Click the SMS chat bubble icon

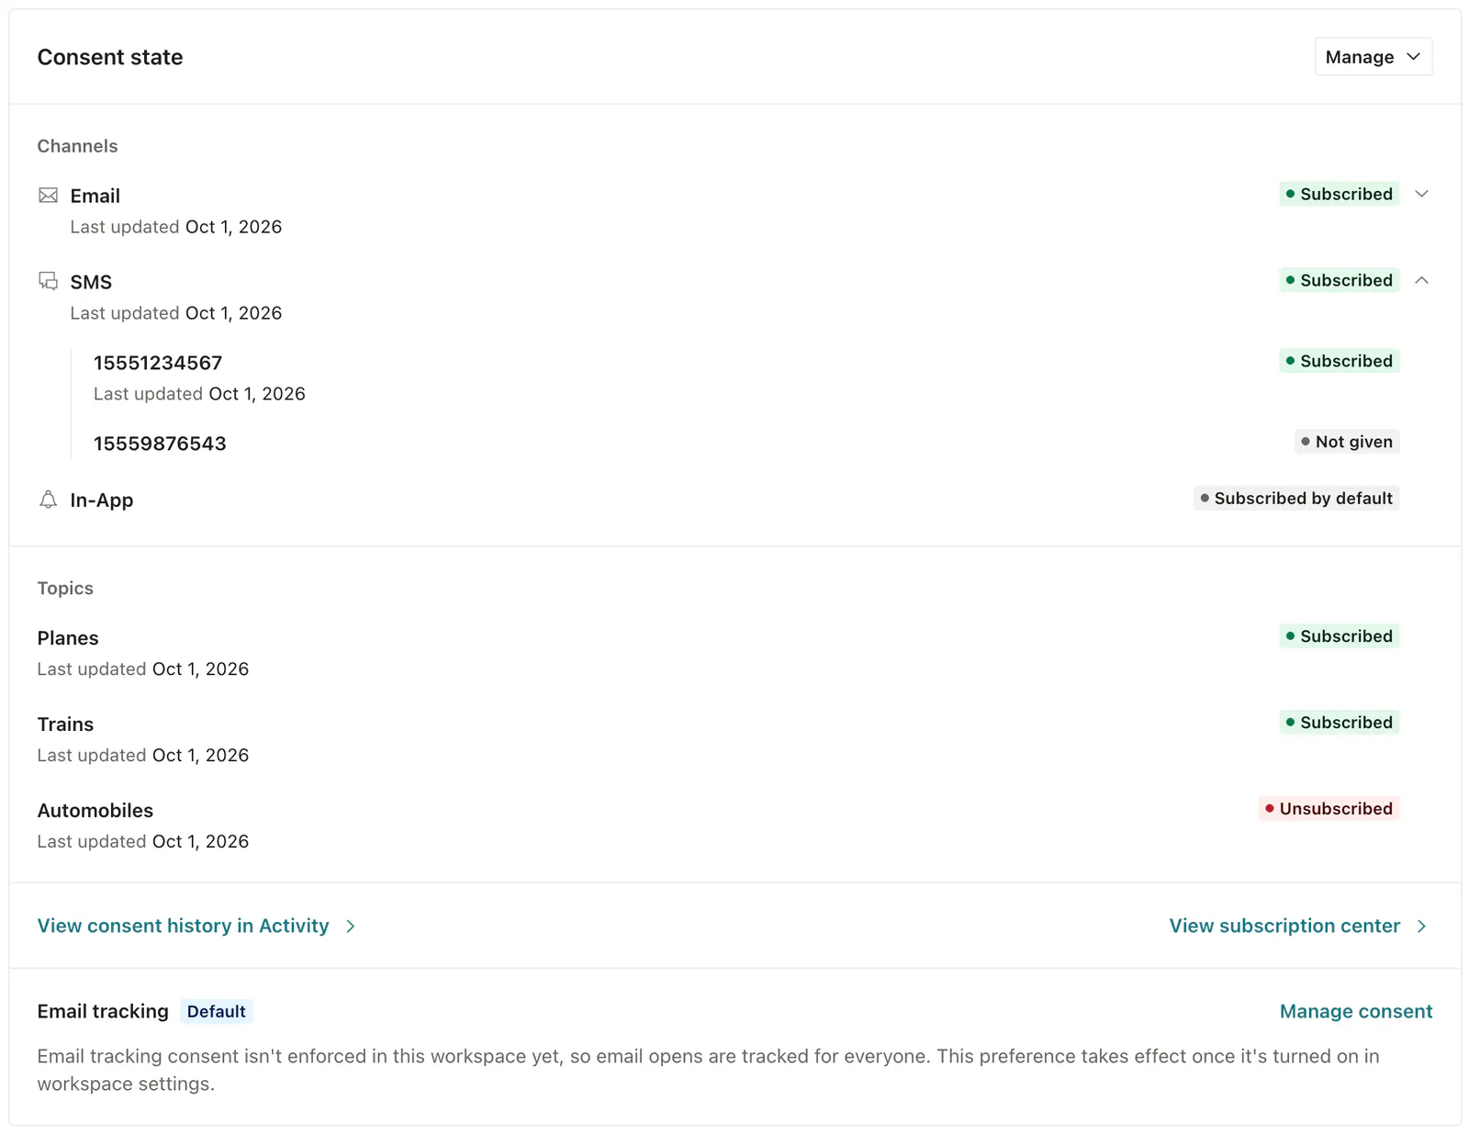48,281
